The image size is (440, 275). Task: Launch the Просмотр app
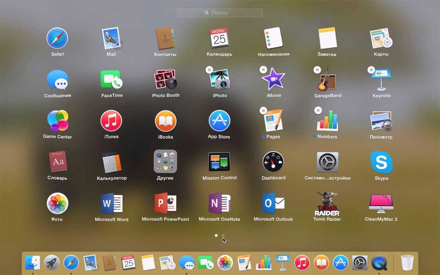click(x=381, y=121)
